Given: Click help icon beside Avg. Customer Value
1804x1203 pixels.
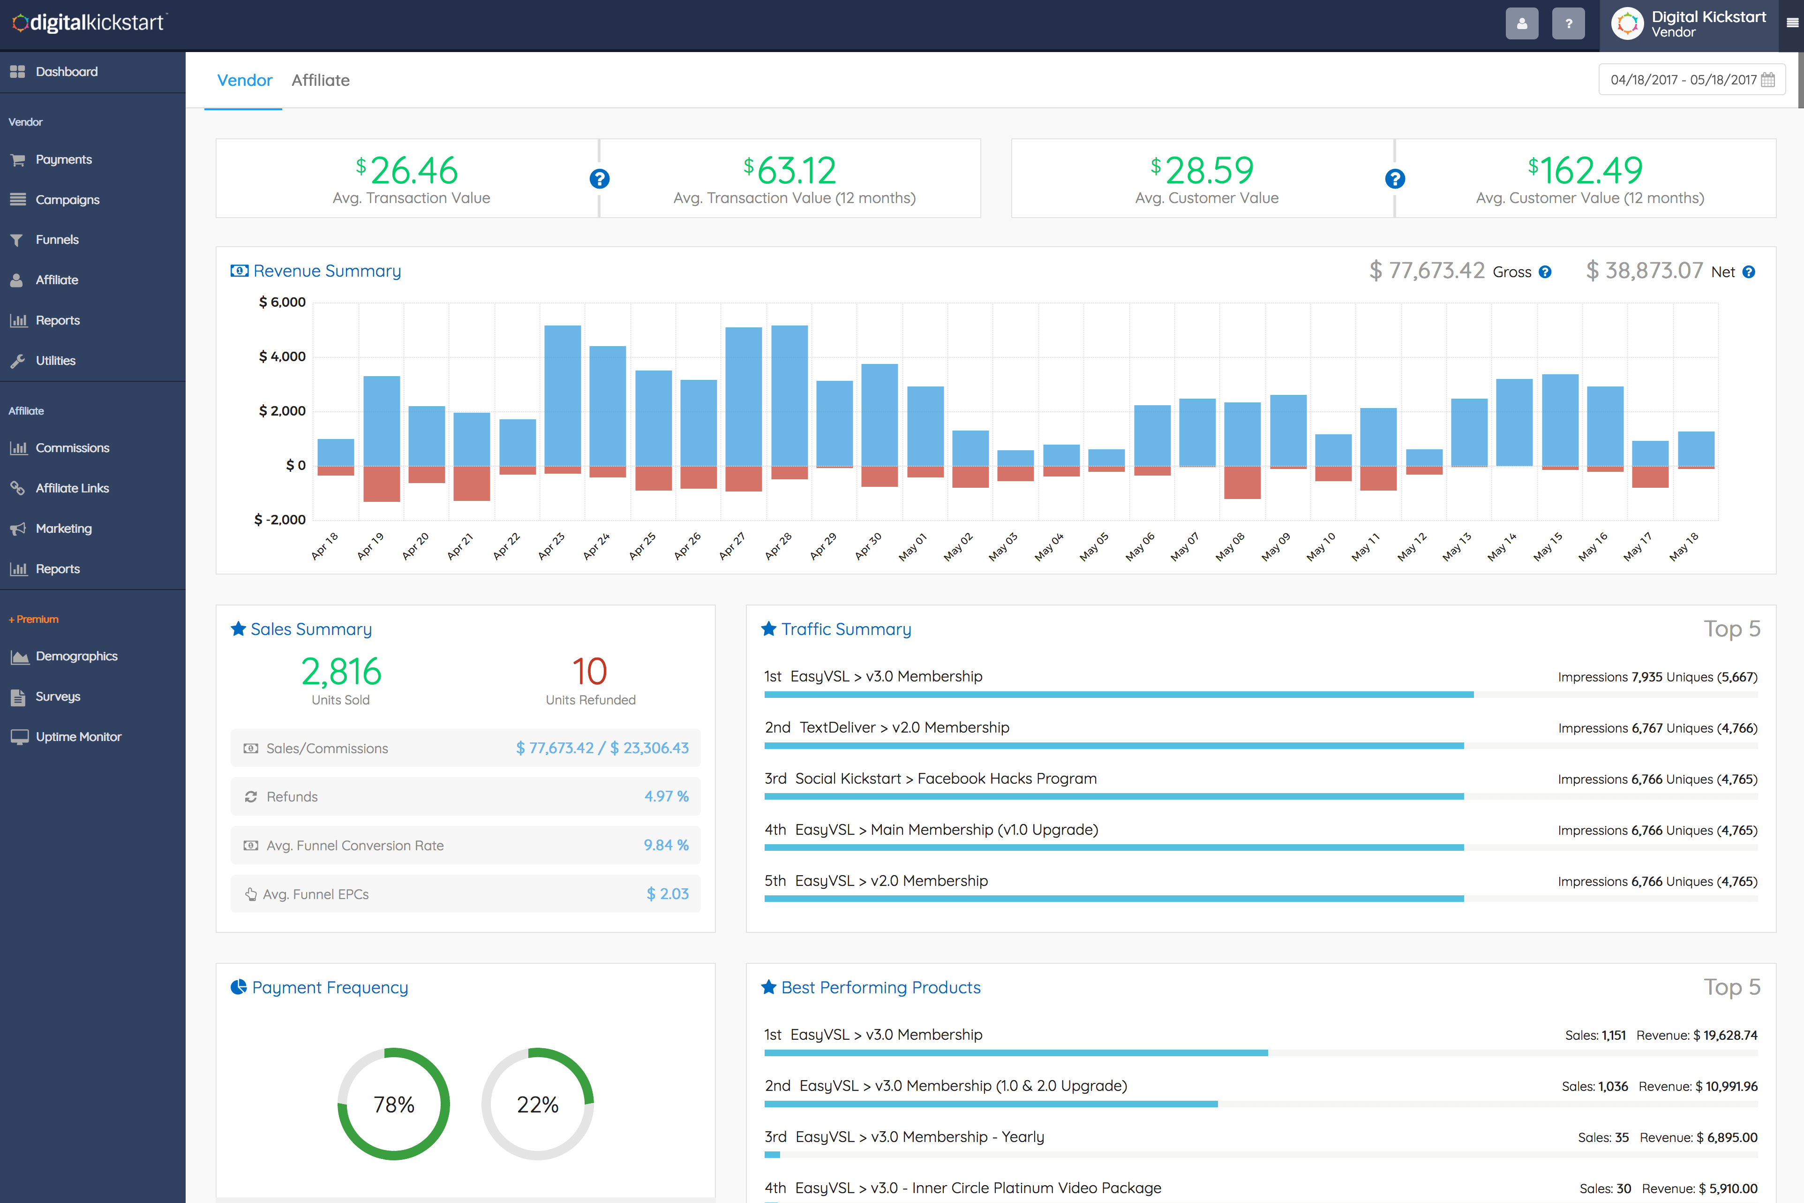Looking at the screenshot, I should tap(1395, 179).
